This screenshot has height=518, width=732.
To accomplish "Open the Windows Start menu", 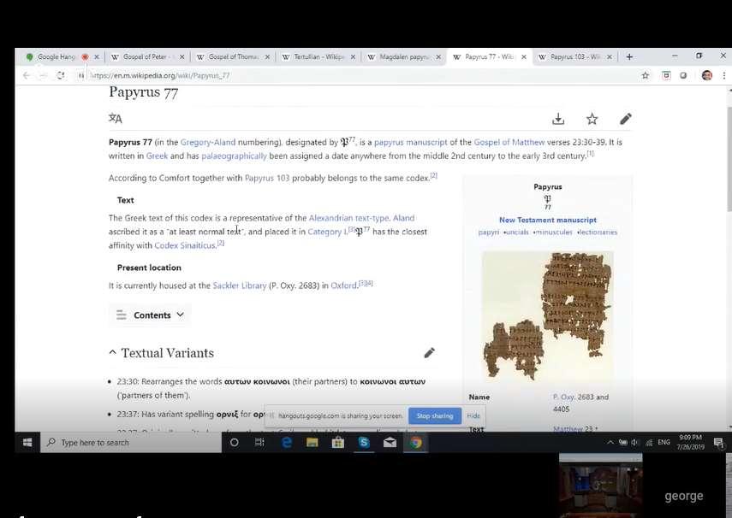I will [27, 442].
